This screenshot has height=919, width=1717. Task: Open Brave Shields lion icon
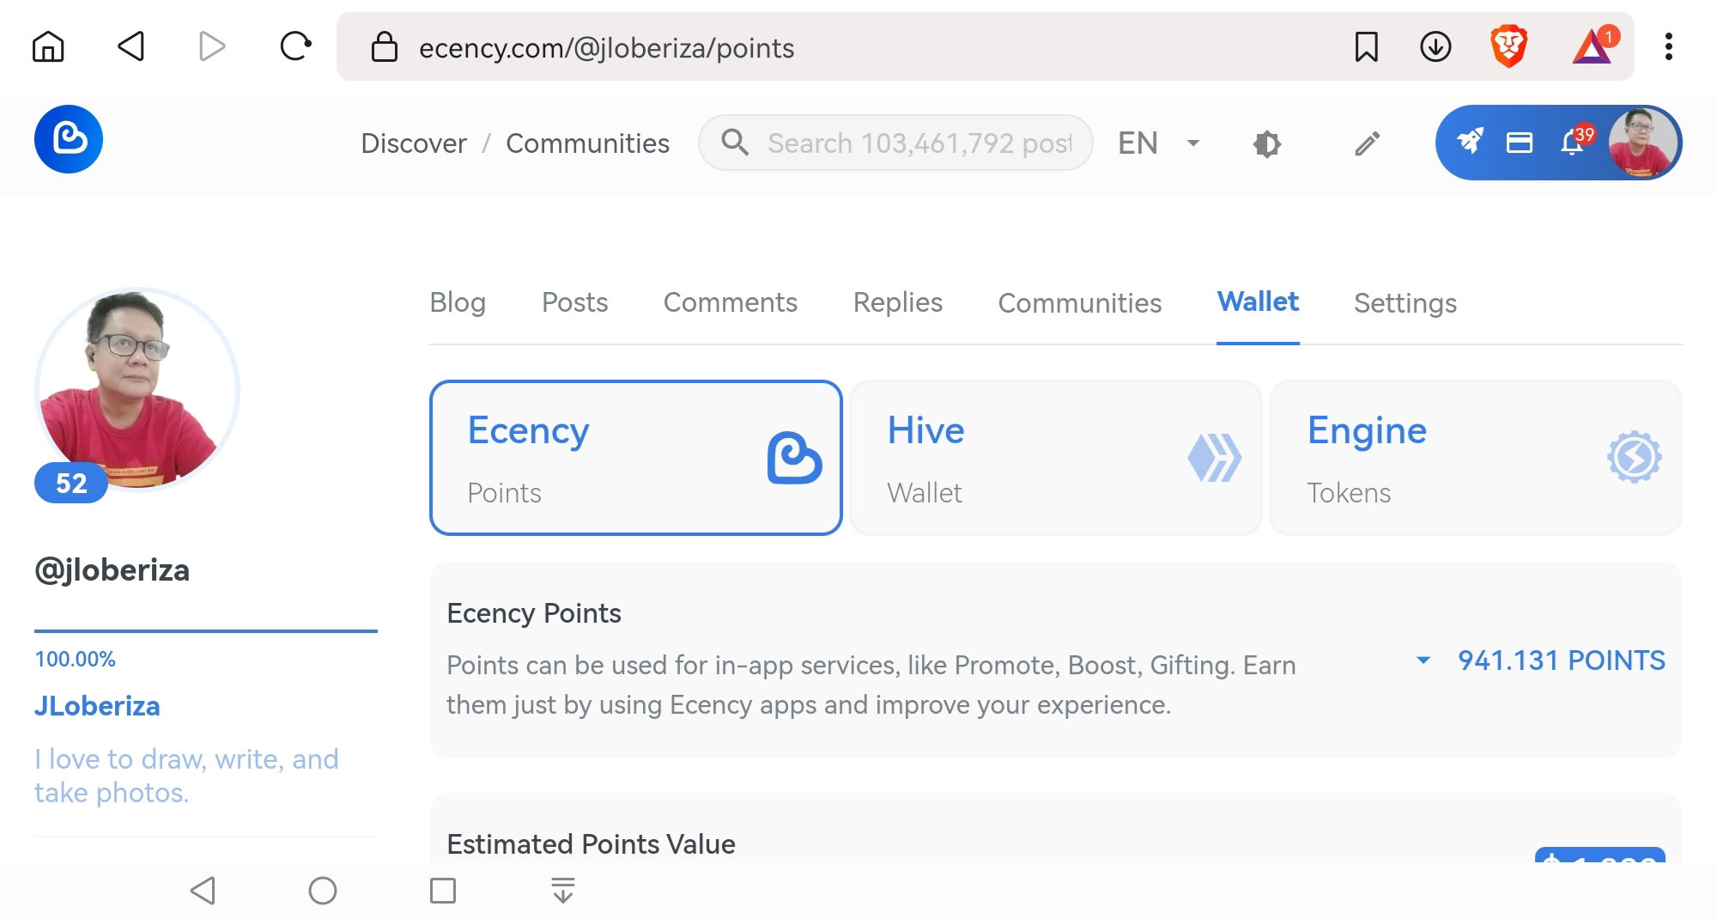1508,46
